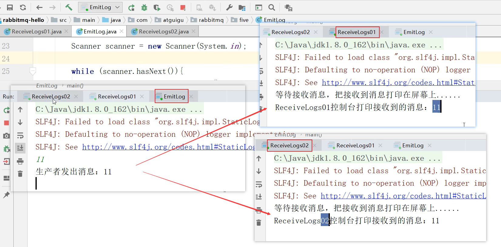This screenshot has width=501, height=247.
Task: Build project with the hammer icon
Action: pos(69,8)
